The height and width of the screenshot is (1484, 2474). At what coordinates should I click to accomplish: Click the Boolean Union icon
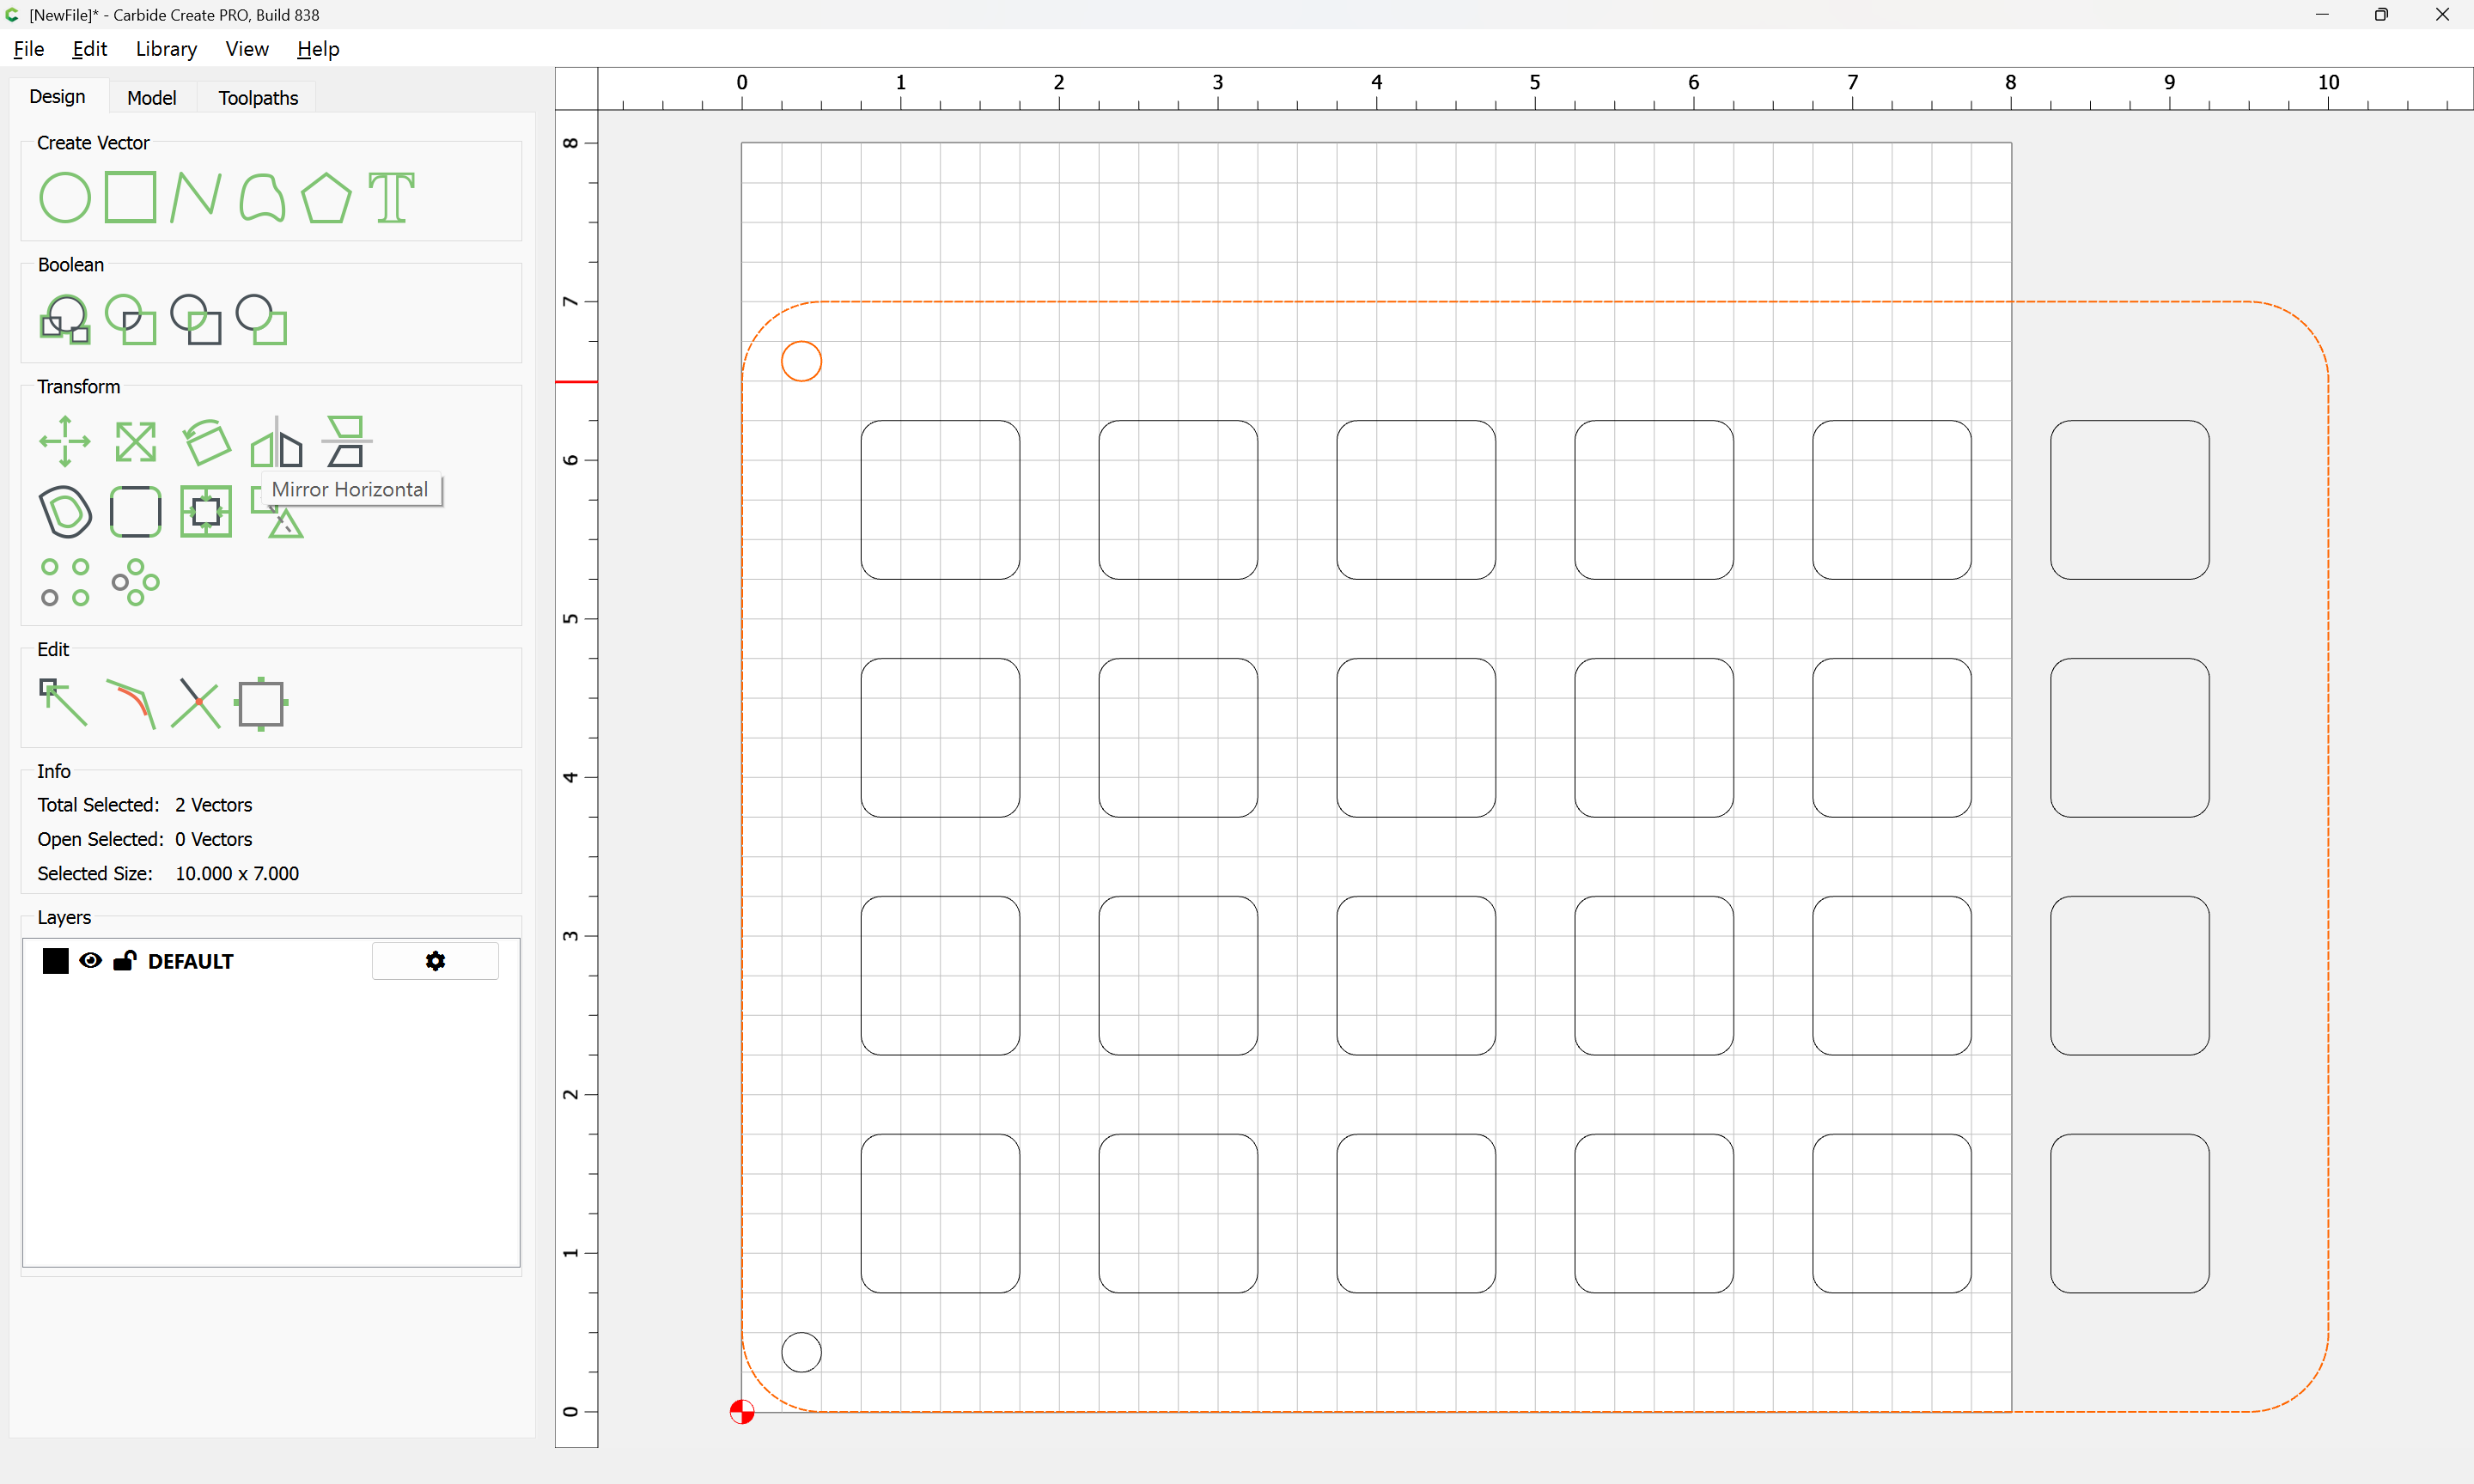click(65, 319)
